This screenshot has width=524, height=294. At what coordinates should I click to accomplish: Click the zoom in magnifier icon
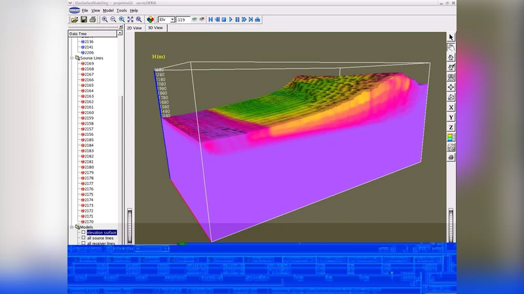[x=105, y=20]
